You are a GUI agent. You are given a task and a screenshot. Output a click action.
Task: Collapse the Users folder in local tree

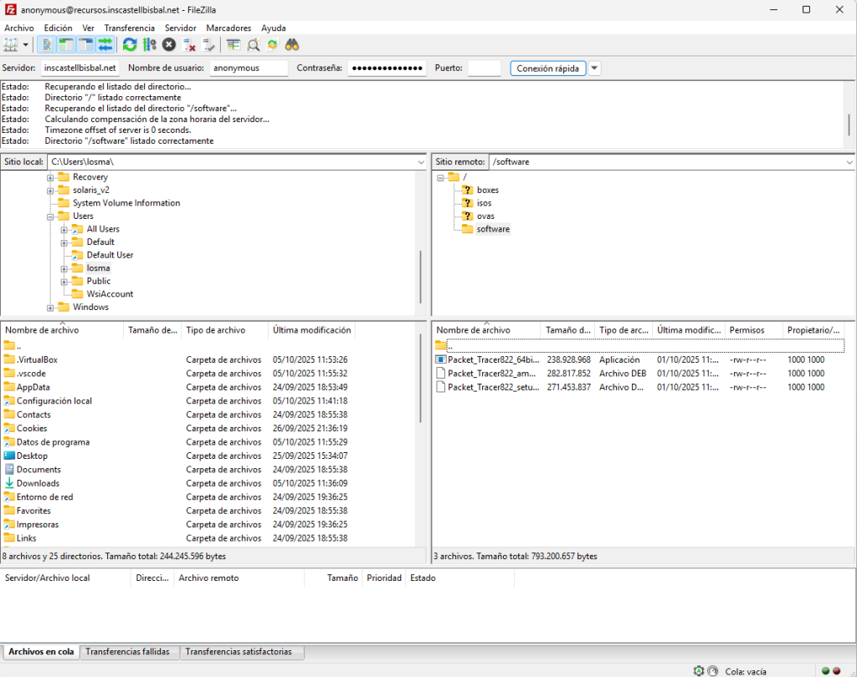tap(51, 216)
